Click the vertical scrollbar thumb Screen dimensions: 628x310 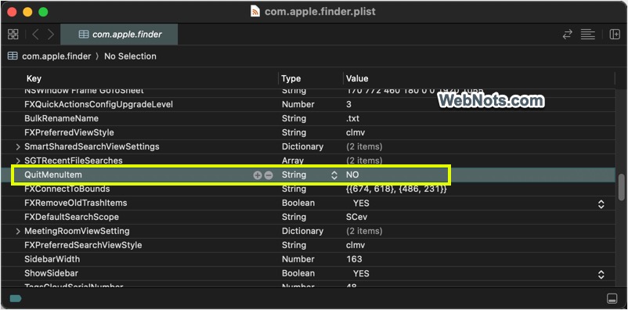click(621, 187)
